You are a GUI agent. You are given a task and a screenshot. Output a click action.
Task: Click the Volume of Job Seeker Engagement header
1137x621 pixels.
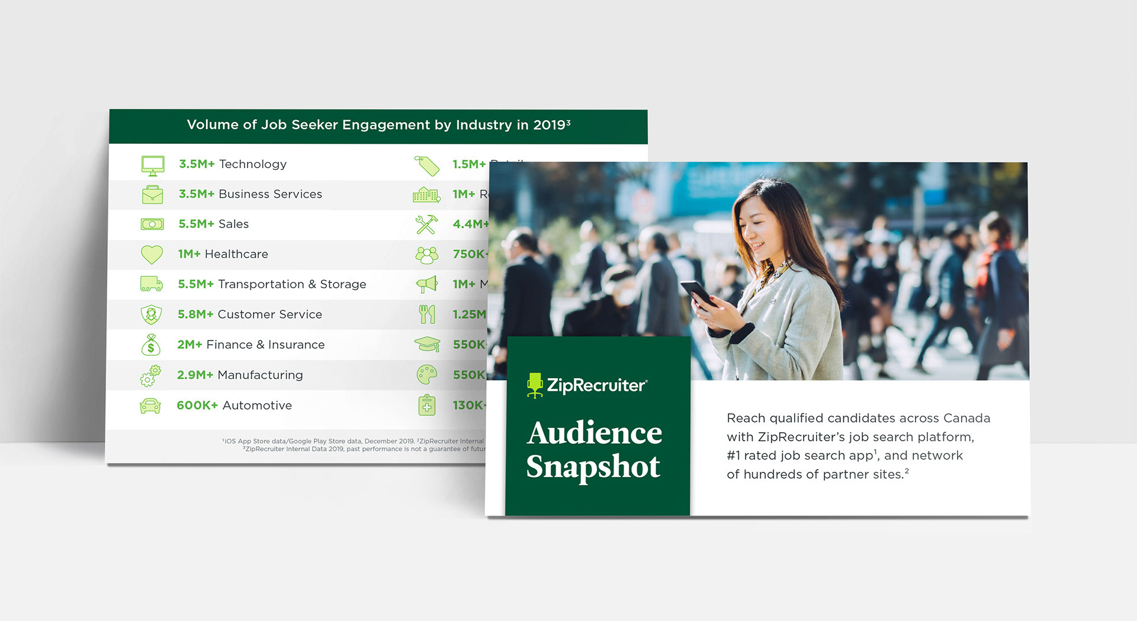[378, 125]
